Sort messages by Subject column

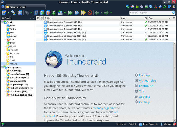pyautogui.click(x=82, y=18)
